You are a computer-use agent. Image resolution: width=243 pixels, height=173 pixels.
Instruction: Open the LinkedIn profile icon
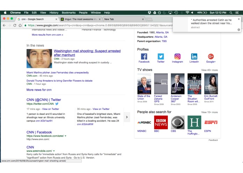point(194,56)
